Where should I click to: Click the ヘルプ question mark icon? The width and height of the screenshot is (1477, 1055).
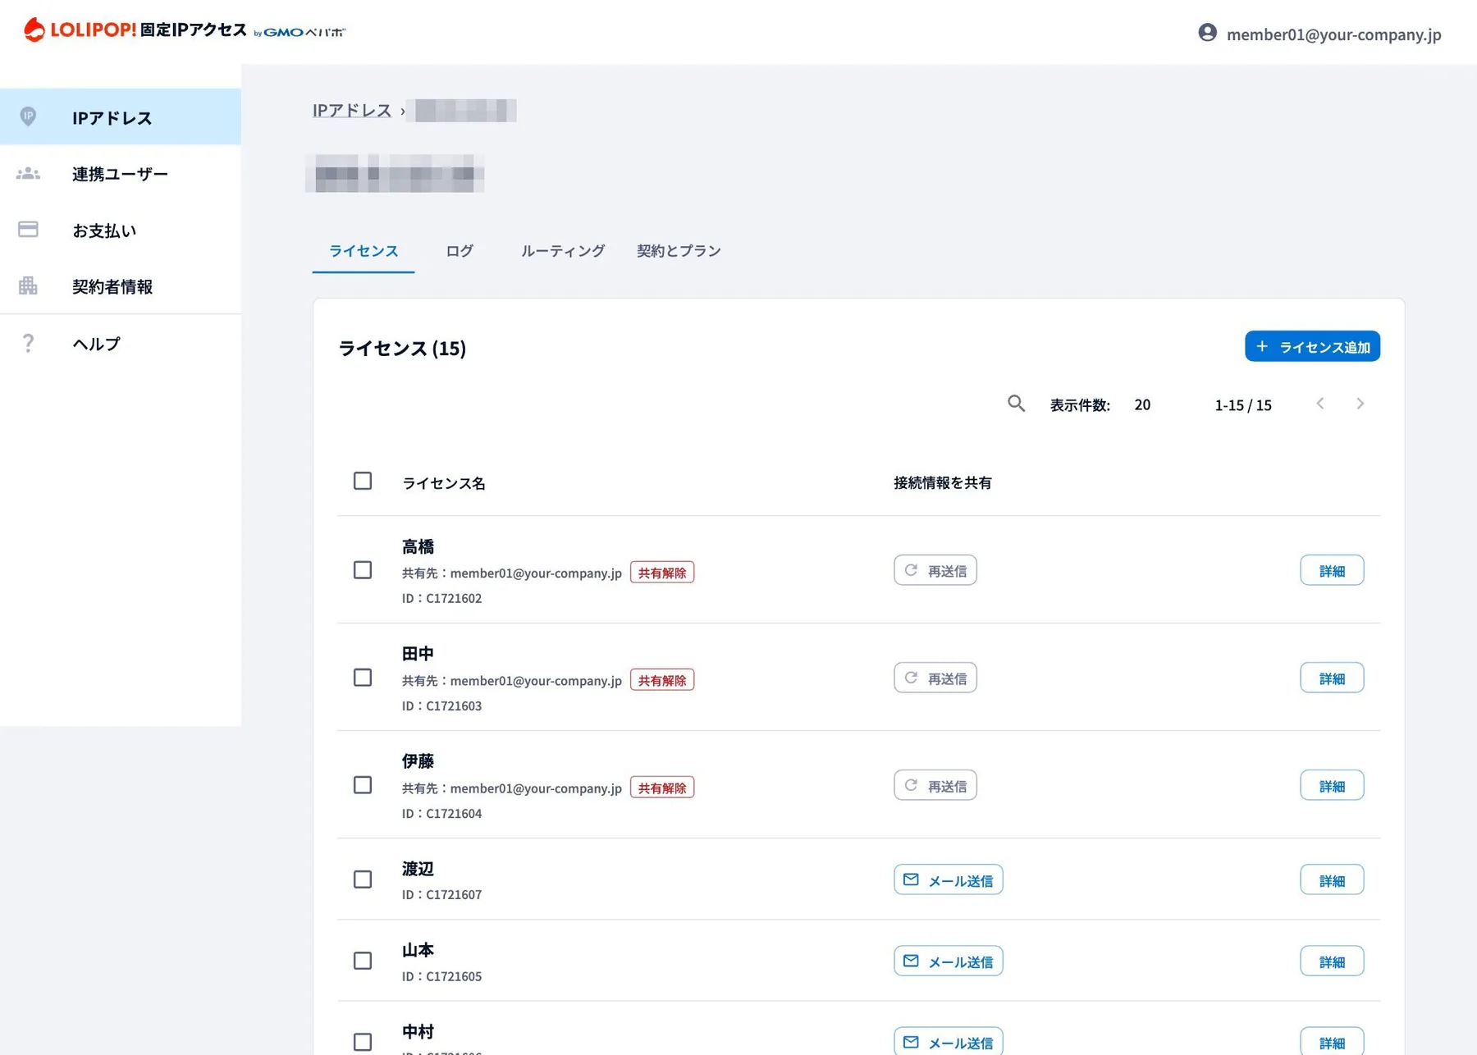tap(28, 343)
